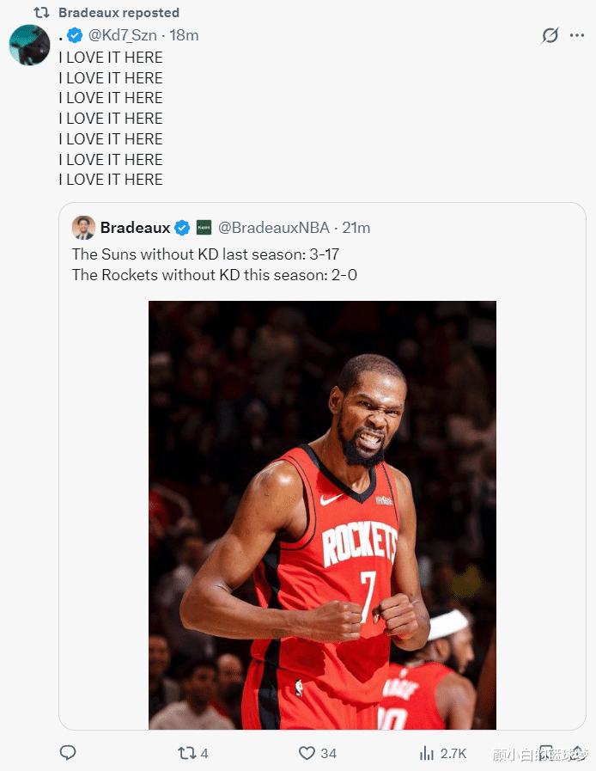This screenshot has height=771, width=596.
Task: Click the 21m timestamp in quoted post
Action: click(356, 228)
